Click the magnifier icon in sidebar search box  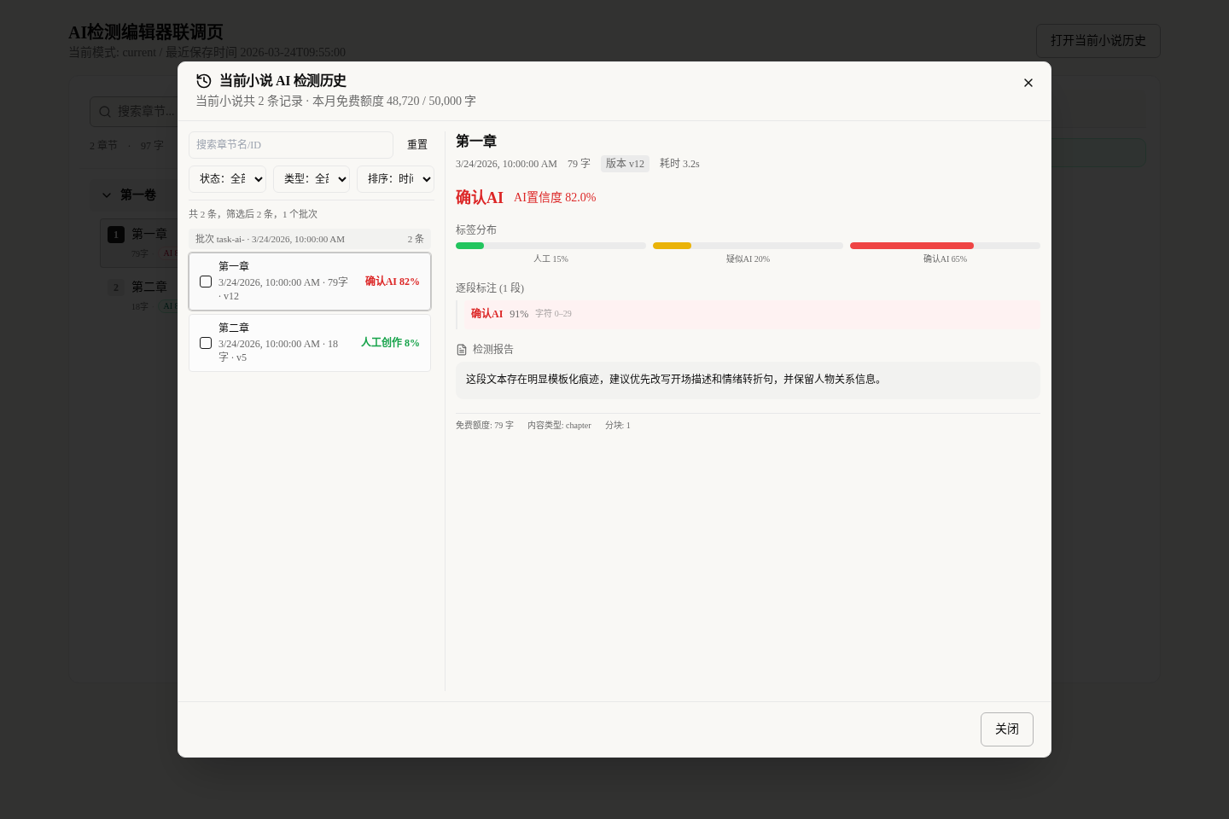coord(105,112)
